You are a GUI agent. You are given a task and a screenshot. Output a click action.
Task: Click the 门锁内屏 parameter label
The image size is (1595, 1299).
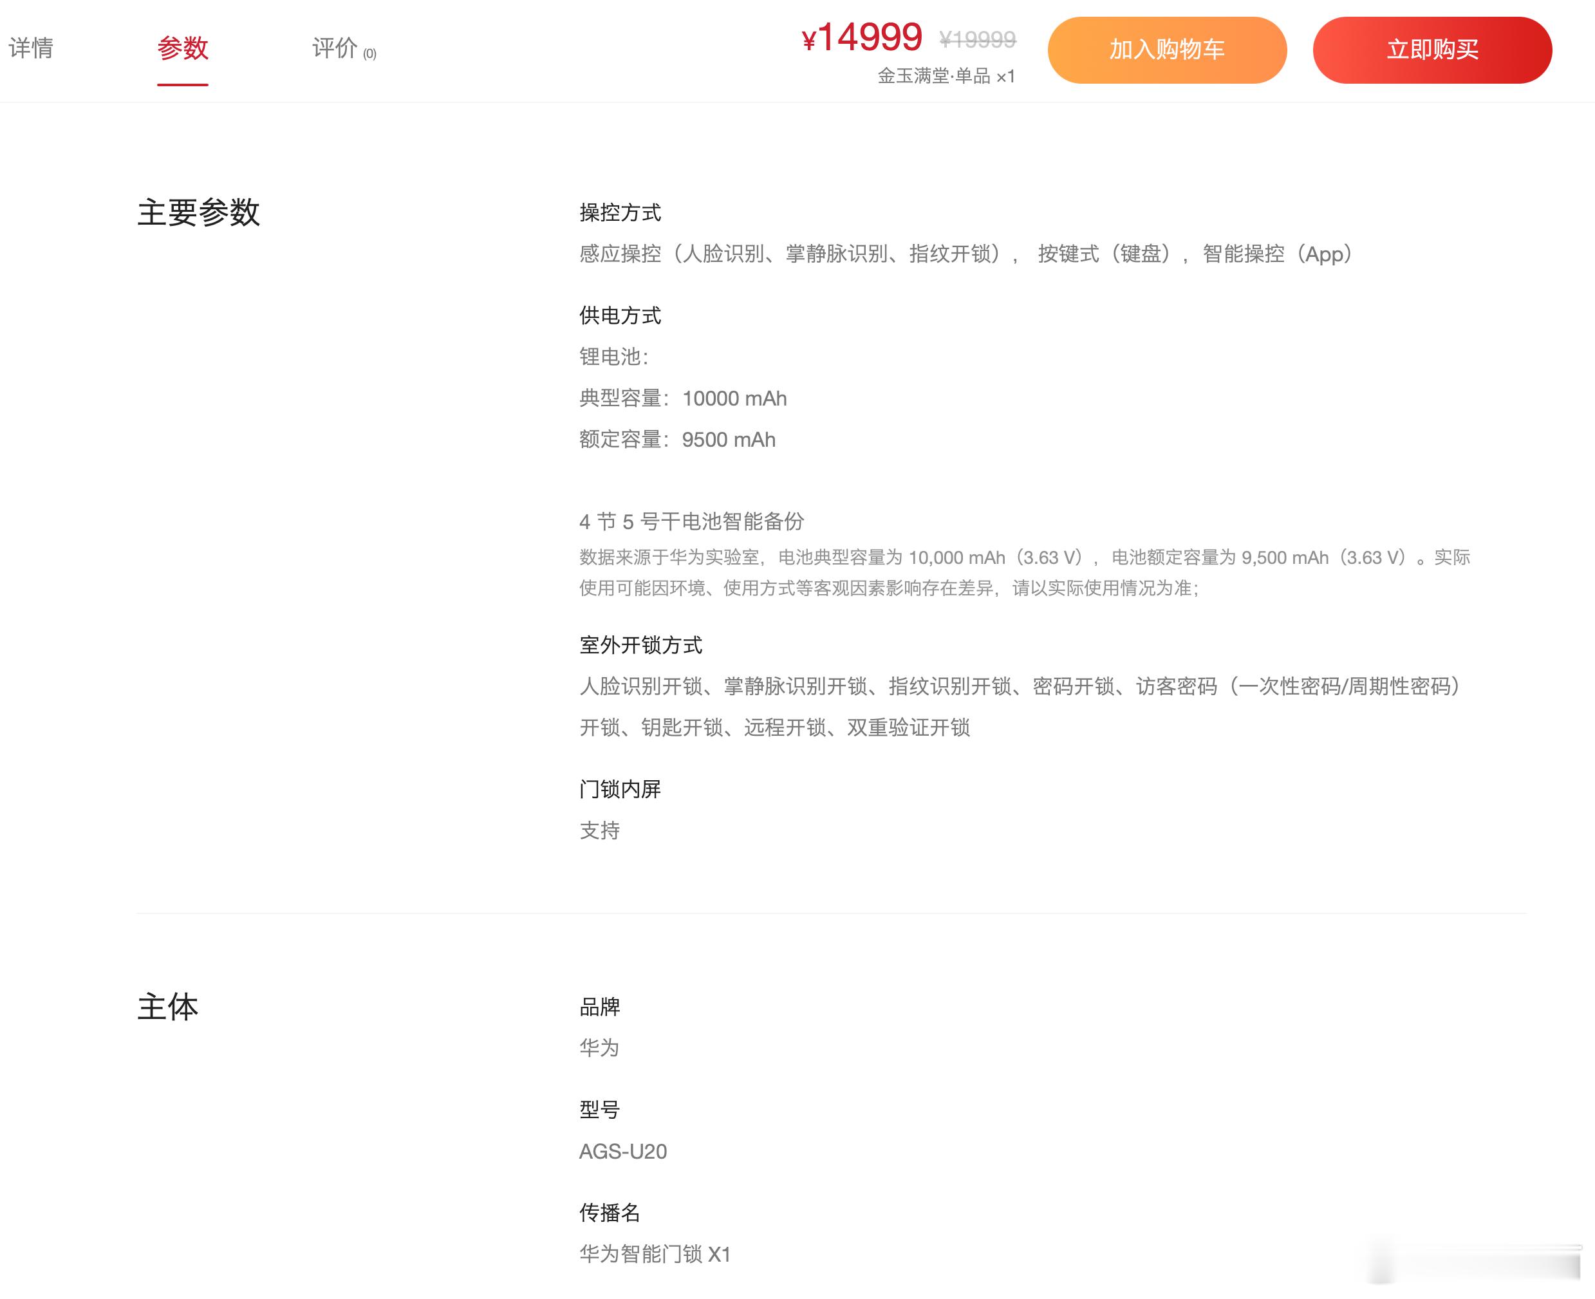tap(619, 789)
